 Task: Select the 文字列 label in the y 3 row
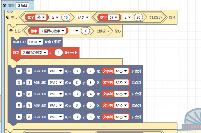pos(108,82)
